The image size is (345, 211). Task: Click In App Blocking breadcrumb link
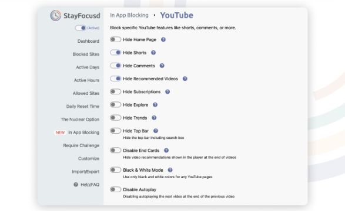[129, 15]
